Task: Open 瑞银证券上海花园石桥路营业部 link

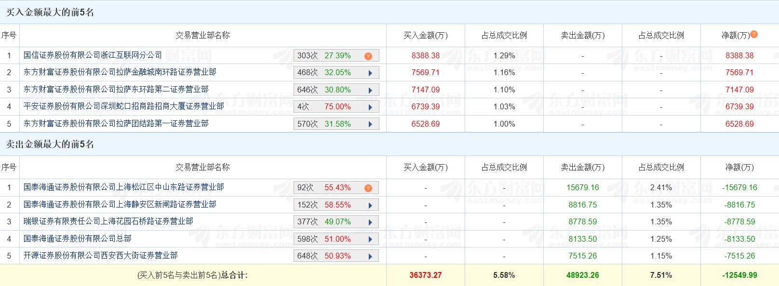Action: [x=108, y=221]
